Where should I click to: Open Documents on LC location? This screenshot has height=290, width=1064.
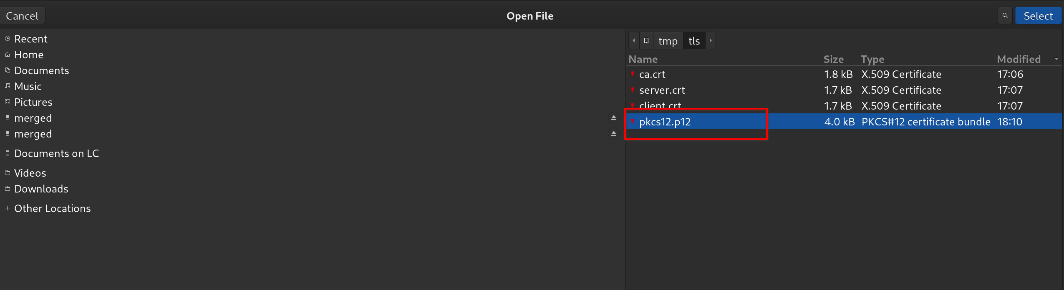pyautogui.click(x=56, y=153)
